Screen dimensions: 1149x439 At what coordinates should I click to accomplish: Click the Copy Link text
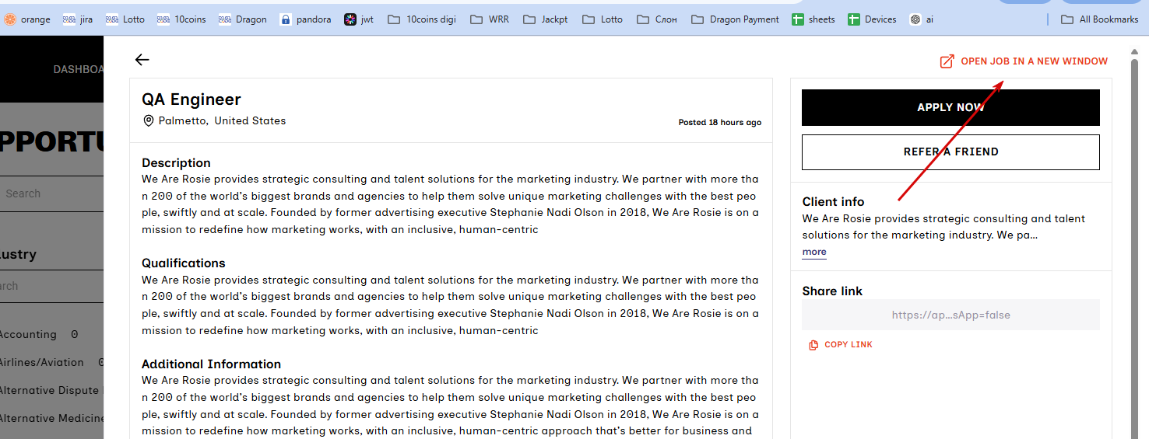(848, 345)
